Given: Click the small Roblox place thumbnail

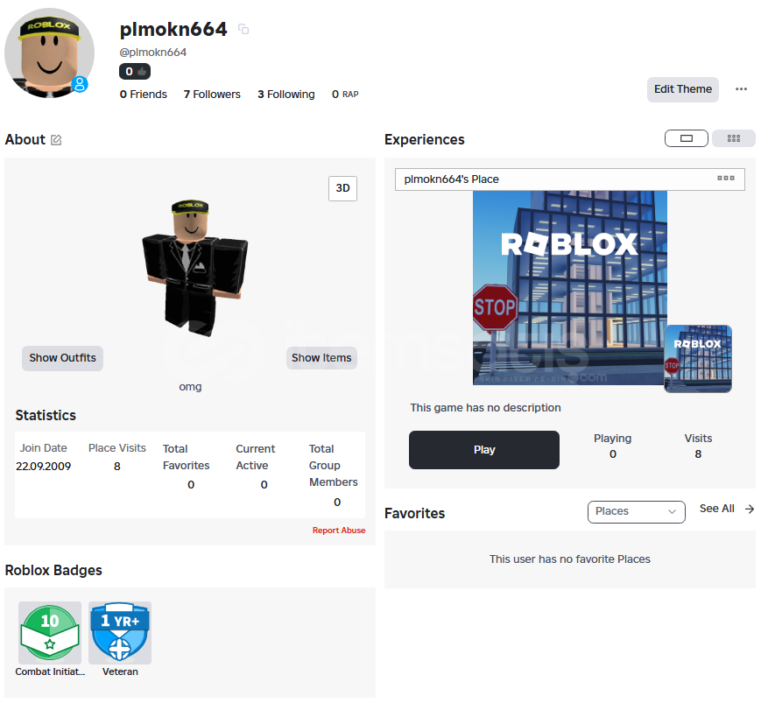Looking at the screenshot, I should (x=698, y=359).
